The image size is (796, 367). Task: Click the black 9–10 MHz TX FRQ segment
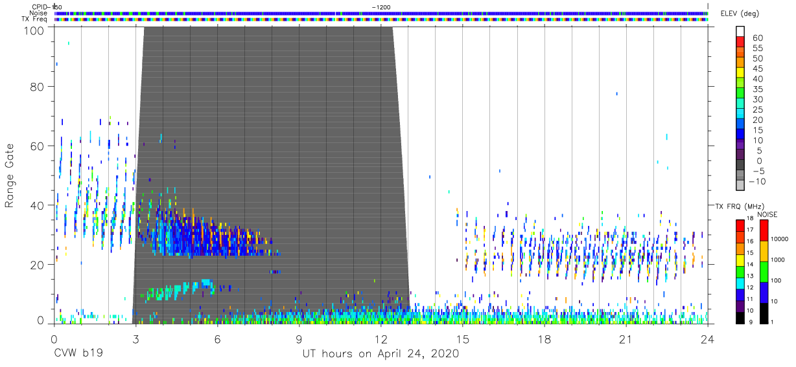pyautogui.click(x=740, y=317)
